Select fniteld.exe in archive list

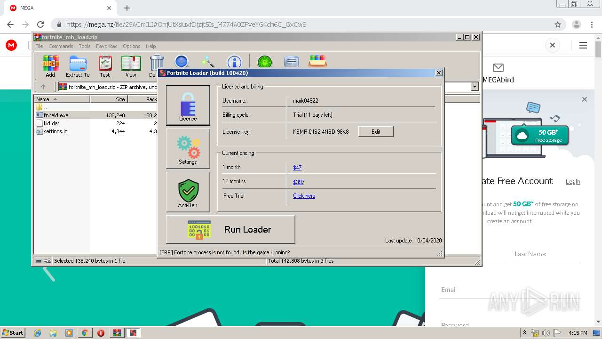tap(56, 115)
